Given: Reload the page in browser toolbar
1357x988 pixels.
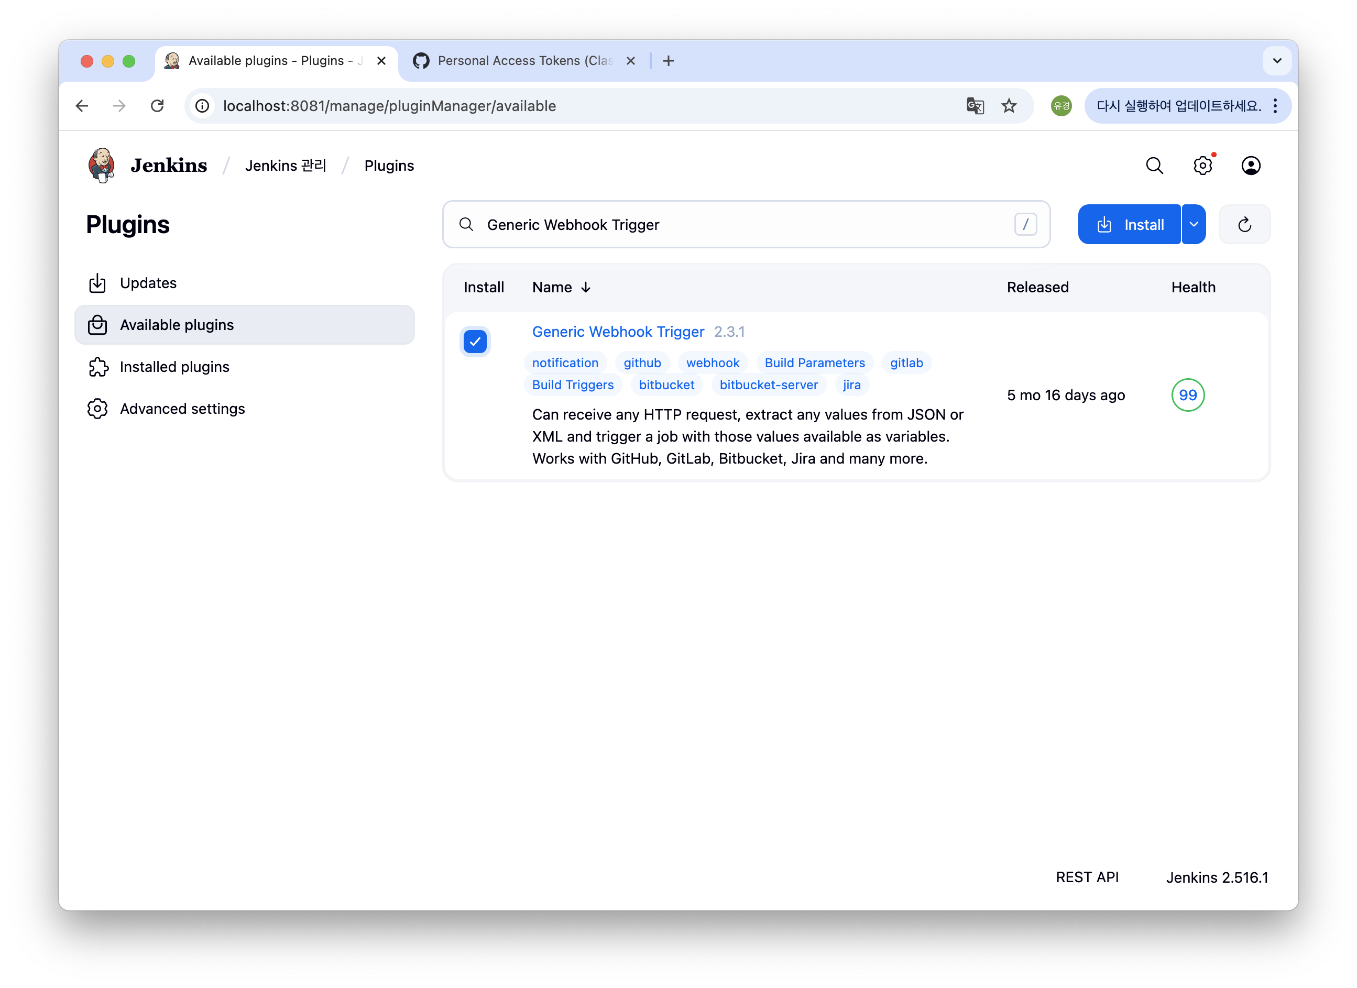Looking at the screenshot, I should point(157,106).
